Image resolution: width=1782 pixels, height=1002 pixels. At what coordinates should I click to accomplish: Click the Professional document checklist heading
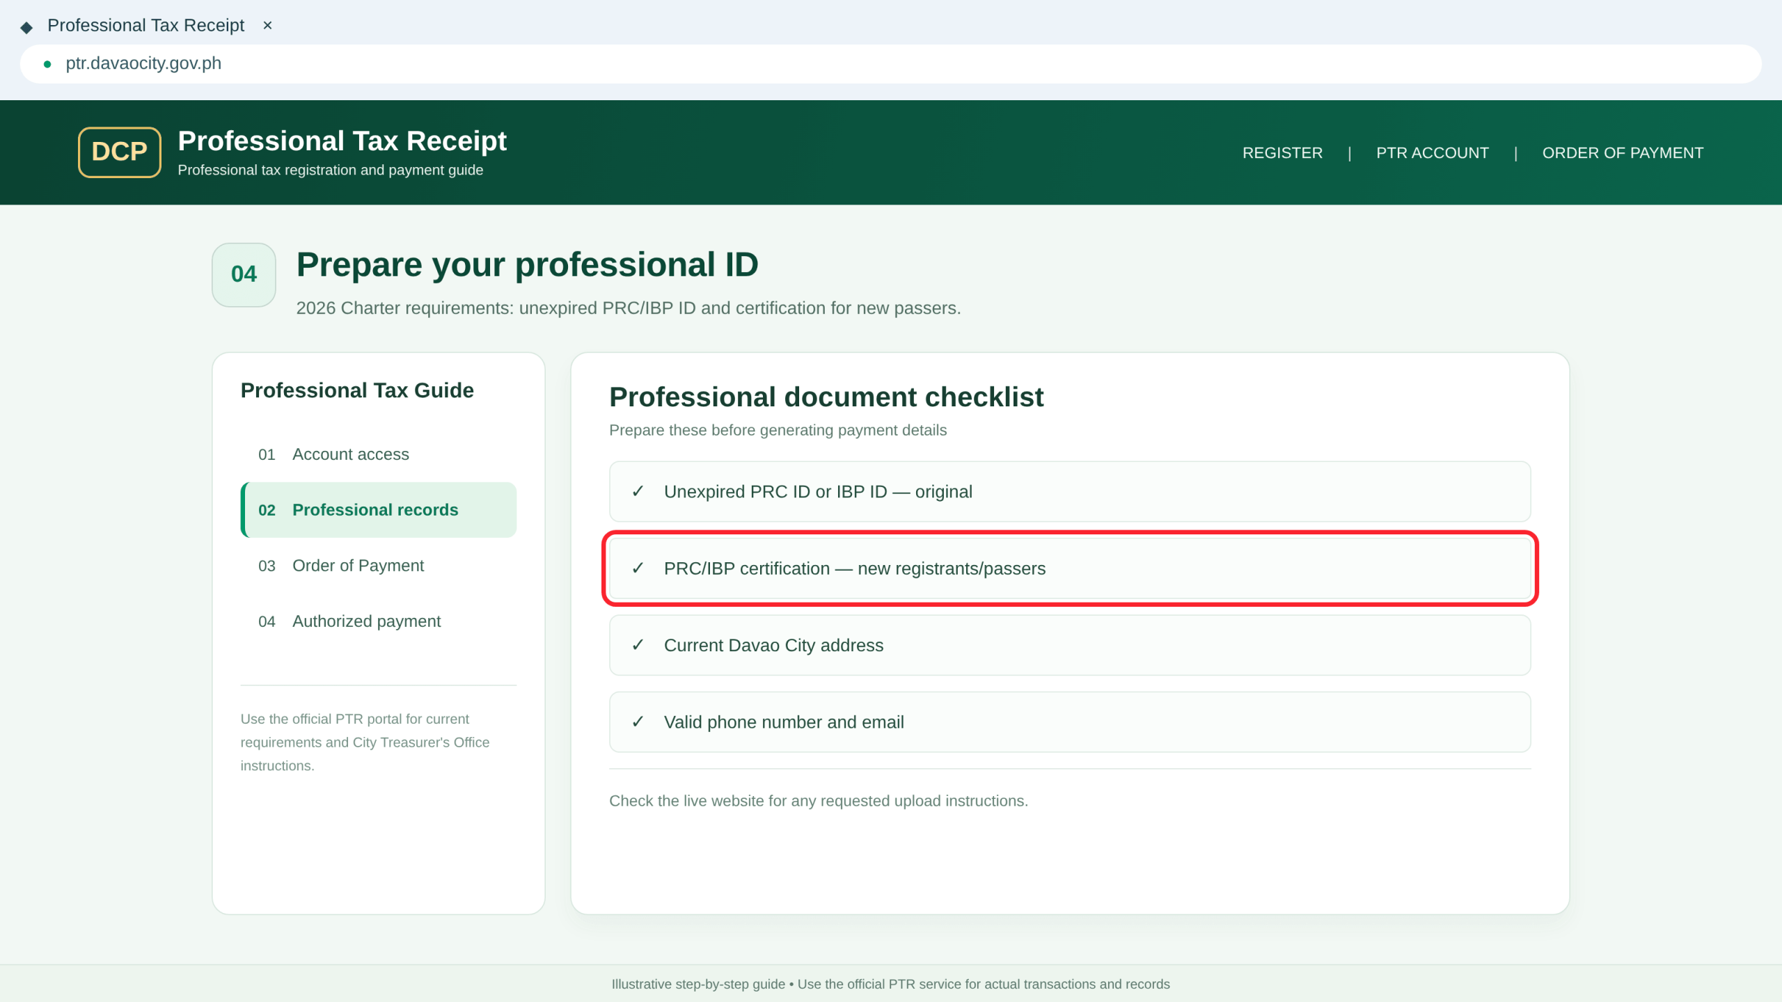click(826, 397)
